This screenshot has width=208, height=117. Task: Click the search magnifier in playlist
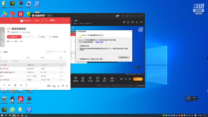(x=65, y=51)
